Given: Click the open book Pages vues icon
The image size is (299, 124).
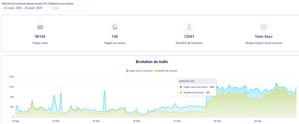Looking at the screenshot, I should (x=40, y=27).
